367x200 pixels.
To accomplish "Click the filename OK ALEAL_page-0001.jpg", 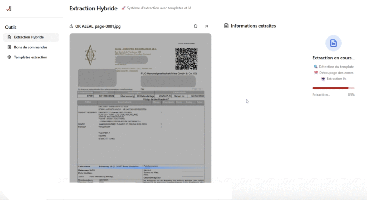I will tap(98, 26).
